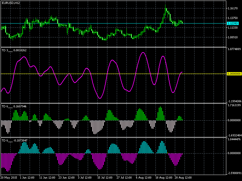
Task: Select the 6 Aug 12:00 time label
Action: pos(143,178)
